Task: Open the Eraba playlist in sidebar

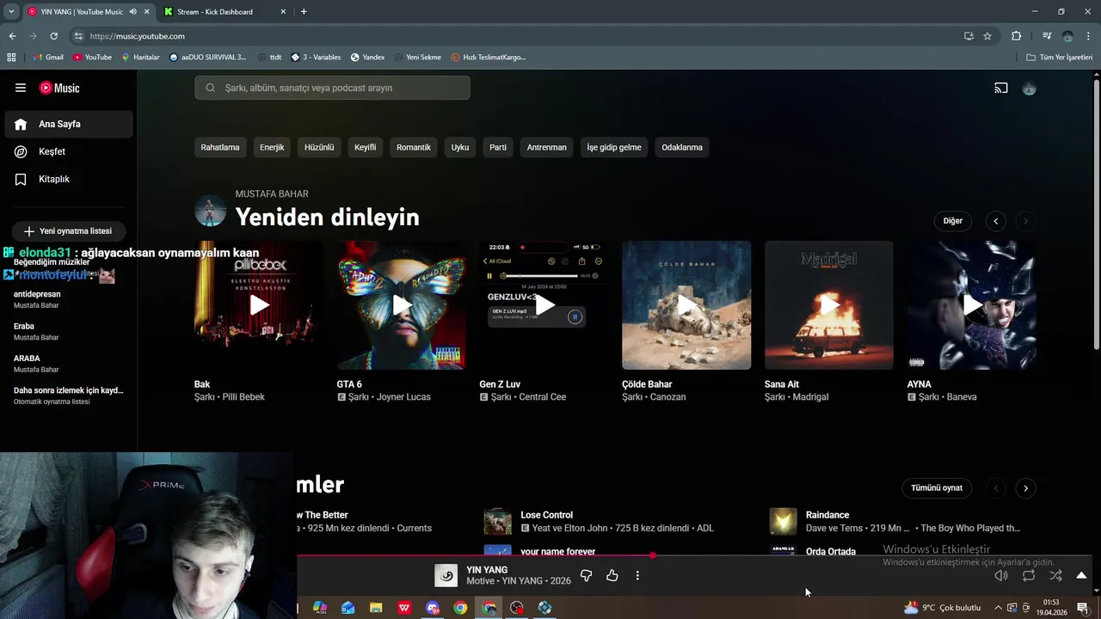Action: click(x=69, y=331)
